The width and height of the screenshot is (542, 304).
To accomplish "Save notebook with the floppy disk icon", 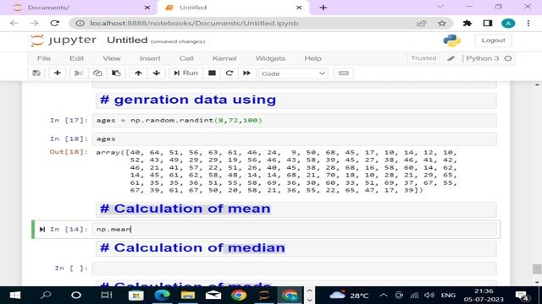I will 36,73.
